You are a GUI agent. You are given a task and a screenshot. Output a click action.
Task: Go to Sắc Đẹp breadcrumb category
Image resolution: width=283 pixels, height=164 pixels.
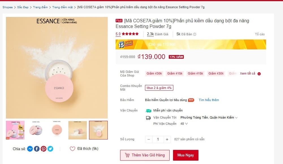click(x=23, y=7)
